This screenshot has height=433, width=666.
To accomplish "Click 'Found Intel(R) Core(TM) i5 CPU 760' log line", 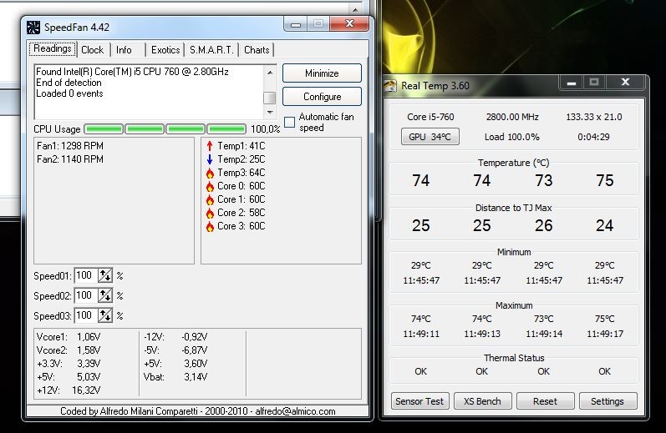I will (133, 72).
